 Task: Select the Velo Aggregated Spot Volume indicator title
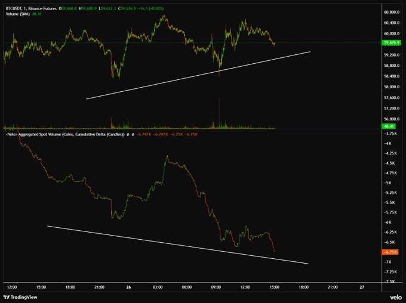point(65,134)
